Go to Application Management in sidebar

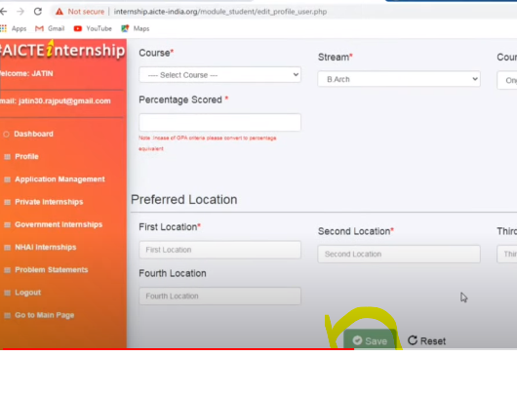tap(60, 179)
